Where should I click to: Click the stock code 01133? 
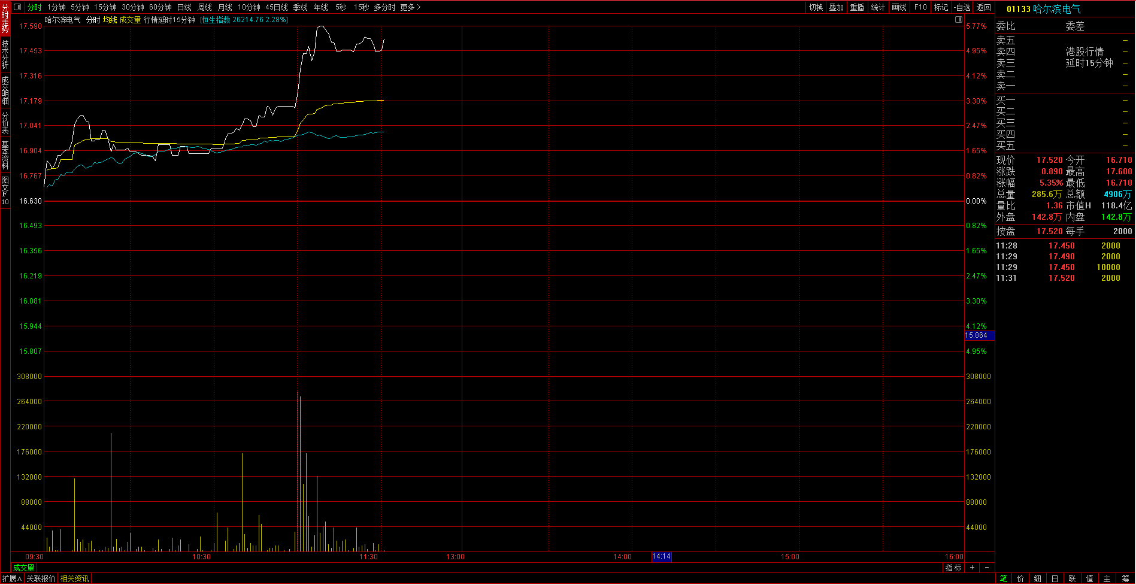[x=1019, y=9]
